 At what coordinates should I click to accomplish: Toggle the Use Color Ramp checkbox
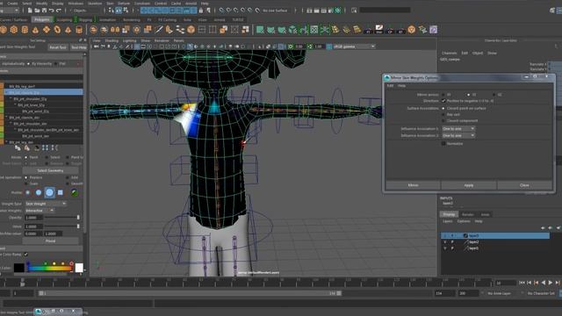point(25,255)
